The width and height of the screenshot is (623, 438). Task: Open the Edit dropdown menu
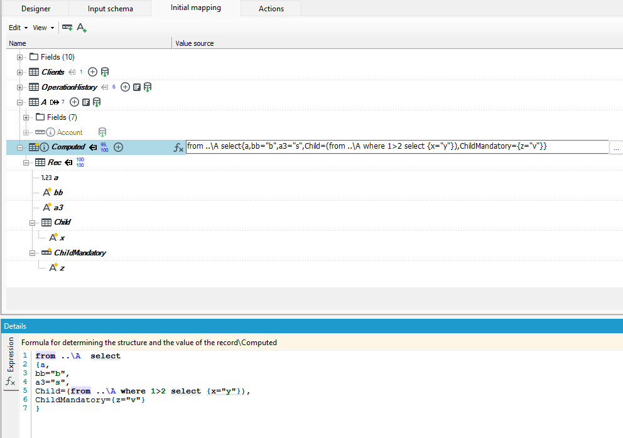point(18,28)
